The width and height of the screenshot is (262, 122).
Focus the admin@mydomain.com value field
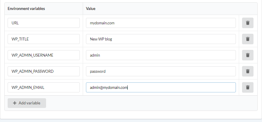point(161,87)
